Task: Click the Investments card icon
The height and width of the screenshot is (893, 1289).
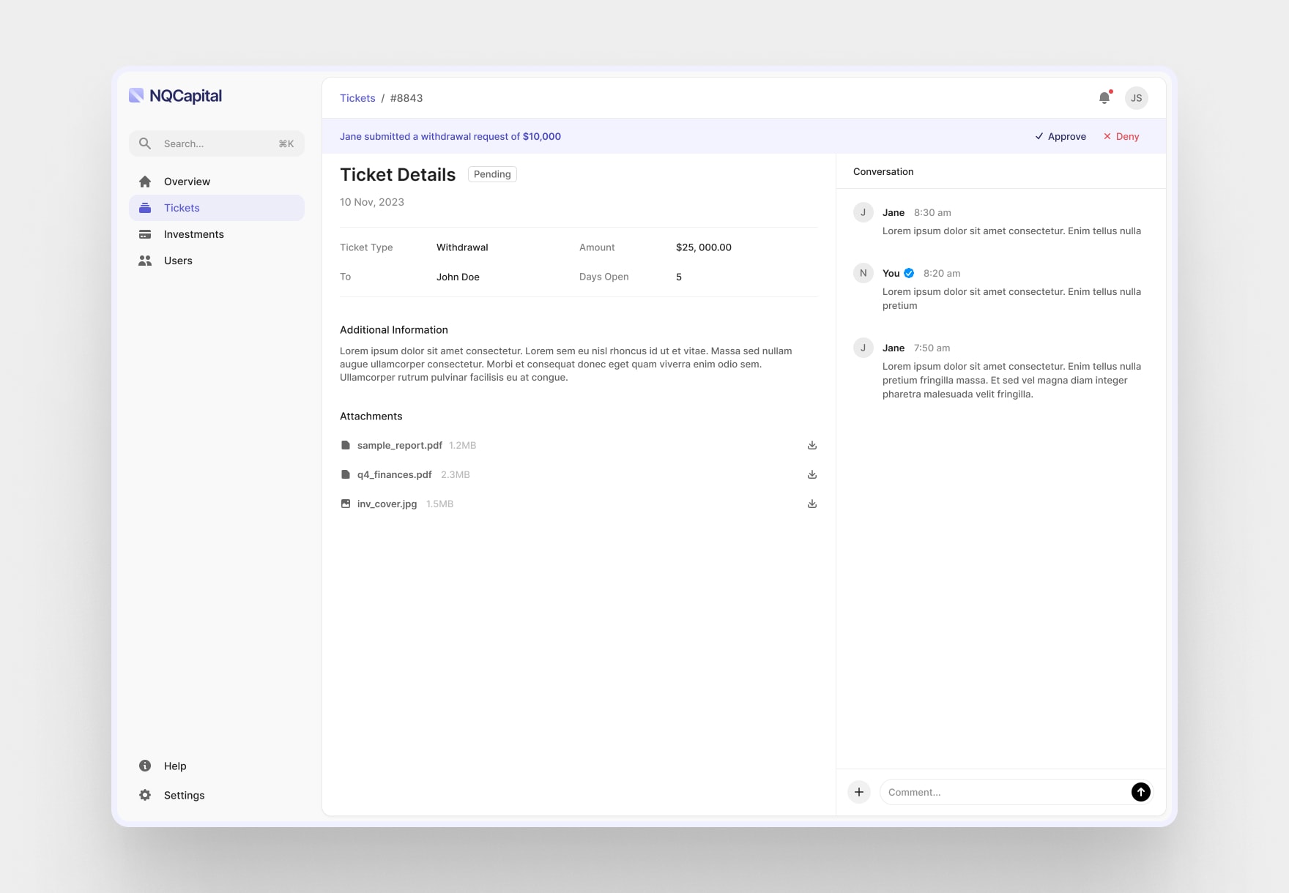Action: (145, 234)
